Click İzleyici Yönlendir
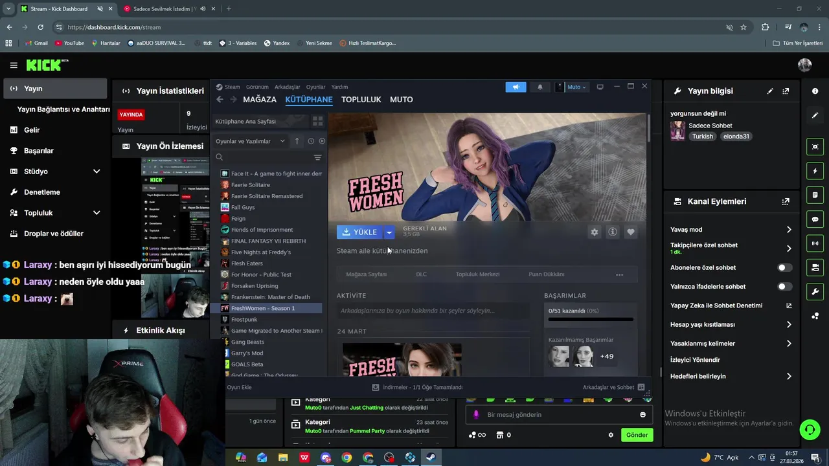 (x=695, y=360)
